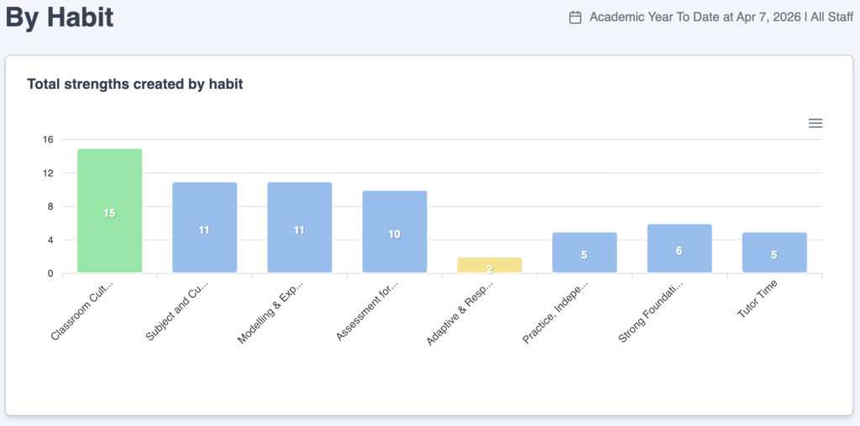Click the Modelling & Explanation bar
Screen dimensions: 860x426
pyautogui.click(x=299, y=227)
